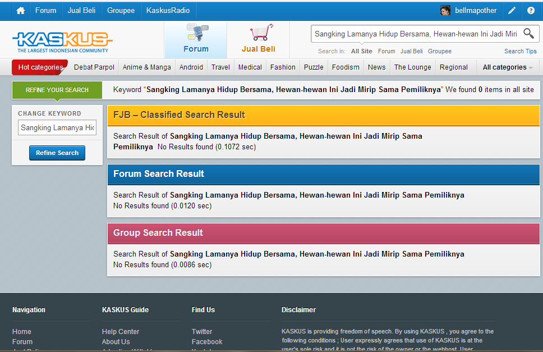Image resolution: width=543 pixels, height=352 pixels.
Task: Click the Change Keyword text box
Action: click(x=57, y=127)
